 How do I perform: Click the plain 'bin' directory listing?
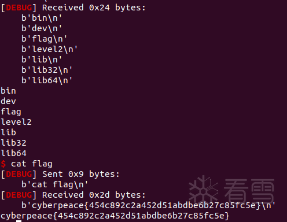coord(8,91)
